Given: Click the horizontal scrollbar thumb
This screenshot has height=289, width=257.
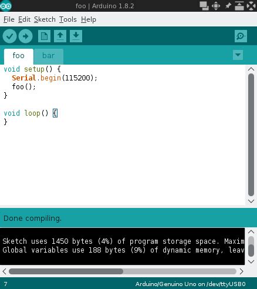Looking at the screenshot, I should (x=66, y=271).
